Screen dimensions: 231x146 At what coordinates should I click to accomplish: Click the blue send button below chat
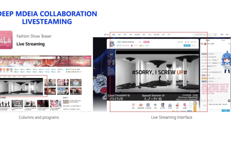[226, 111]
